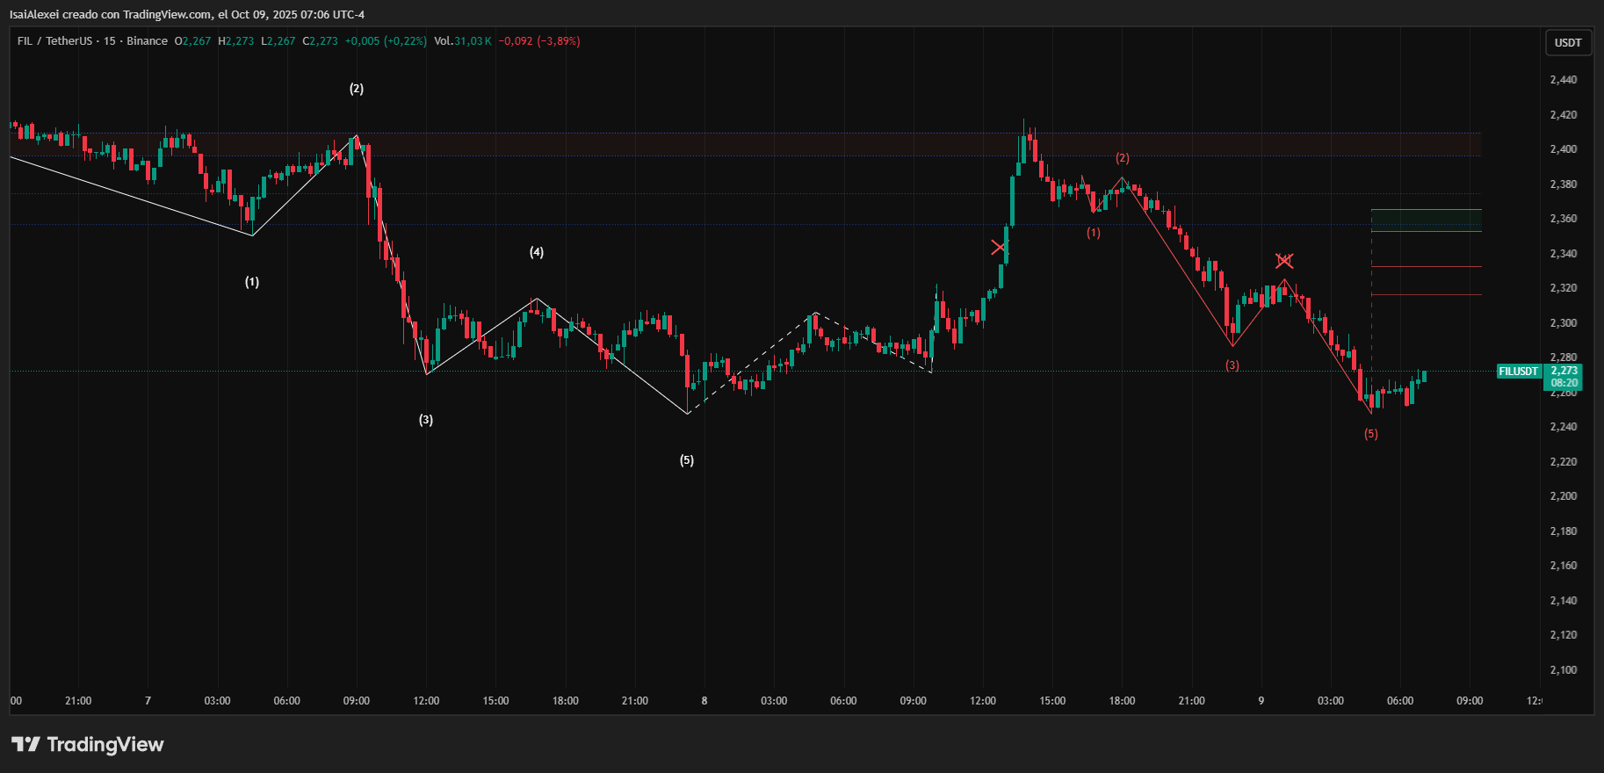This screenshot has width=1604, height=773.
Task: Open the USDT currency selector
Action: [1568, 42]
